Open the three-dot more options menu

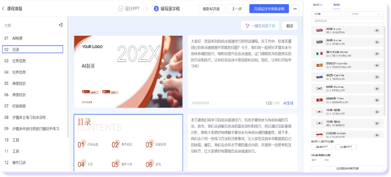(295, 9)
